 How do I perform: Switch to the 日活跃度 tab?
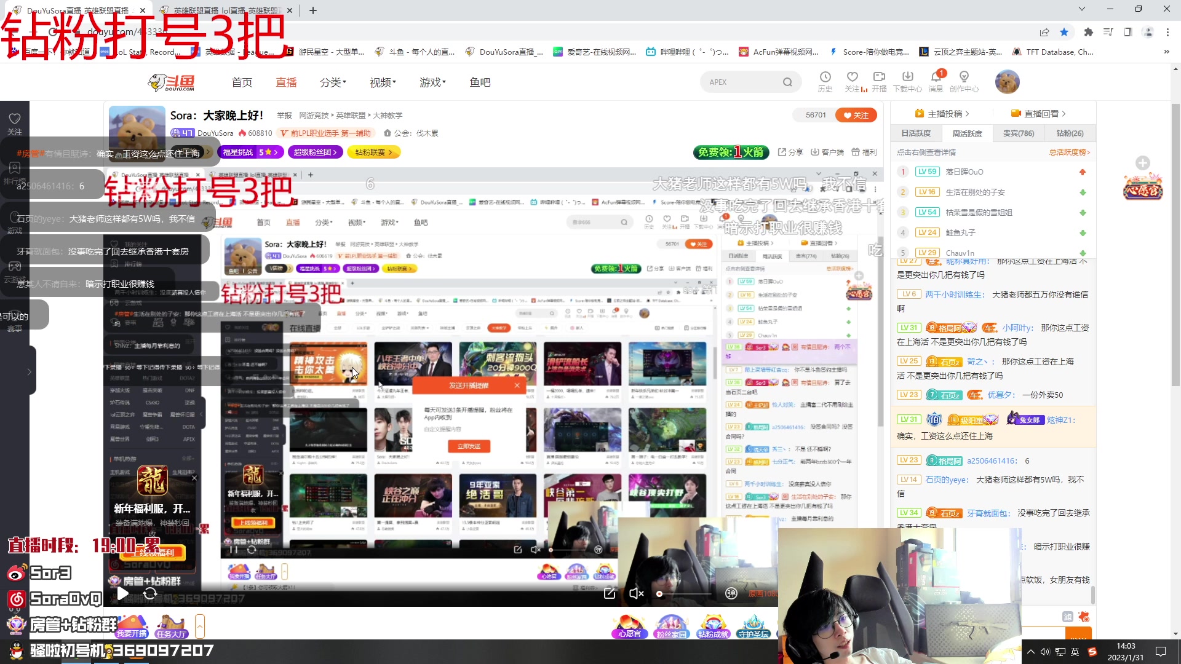click(916, 133)
